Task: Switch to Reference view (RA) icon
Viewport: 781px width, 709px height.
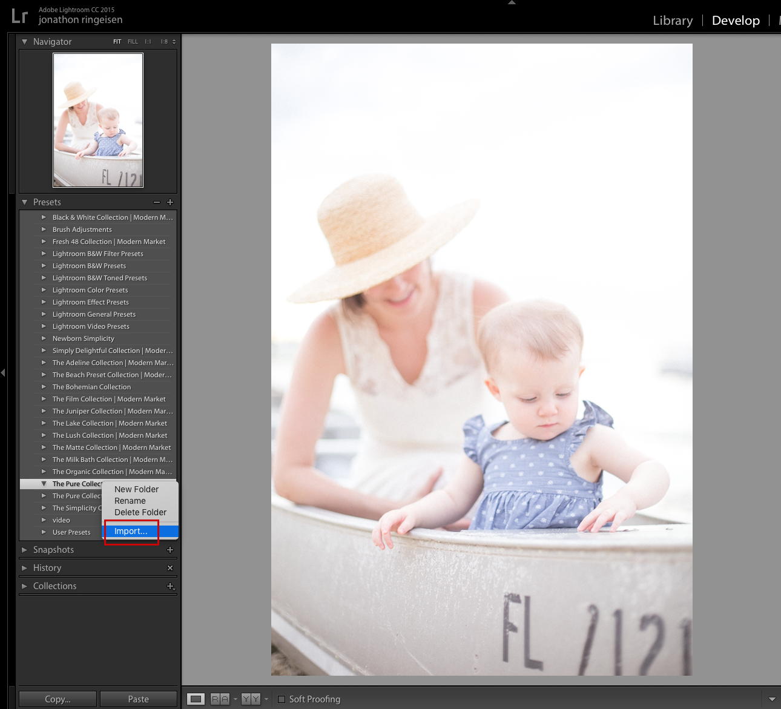Action: [x=220, y=699]
